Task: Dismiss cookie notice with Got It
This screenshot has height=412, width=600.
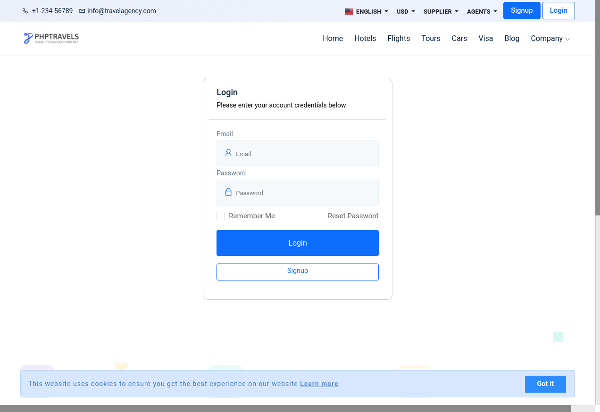Action: 545,384
